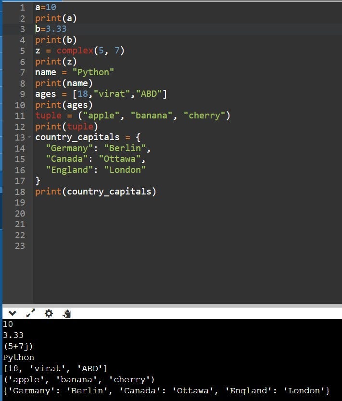Click the "Berlin" value on line 14

pos(125,148)
